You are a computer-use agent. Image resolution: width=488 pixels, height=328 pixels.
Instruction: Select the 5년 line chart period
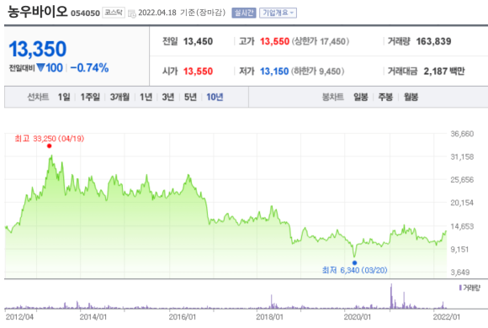click(190, 97)
